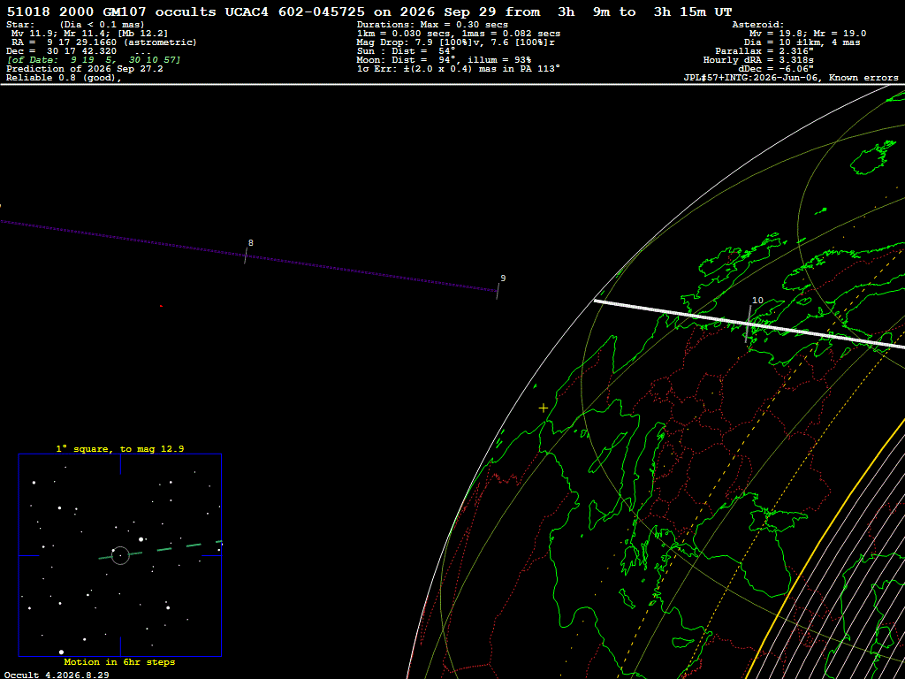Click the brightest star at chart bottom
905x679 pixels.
[61, 652]
